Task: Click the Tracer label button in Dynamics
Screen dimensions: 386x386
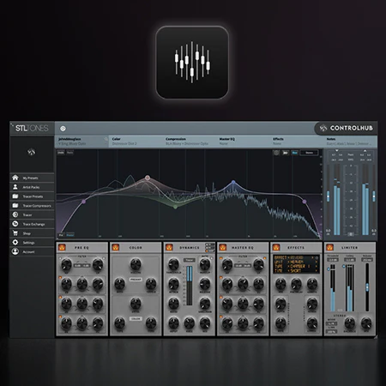Action: (x=189, y=260)
